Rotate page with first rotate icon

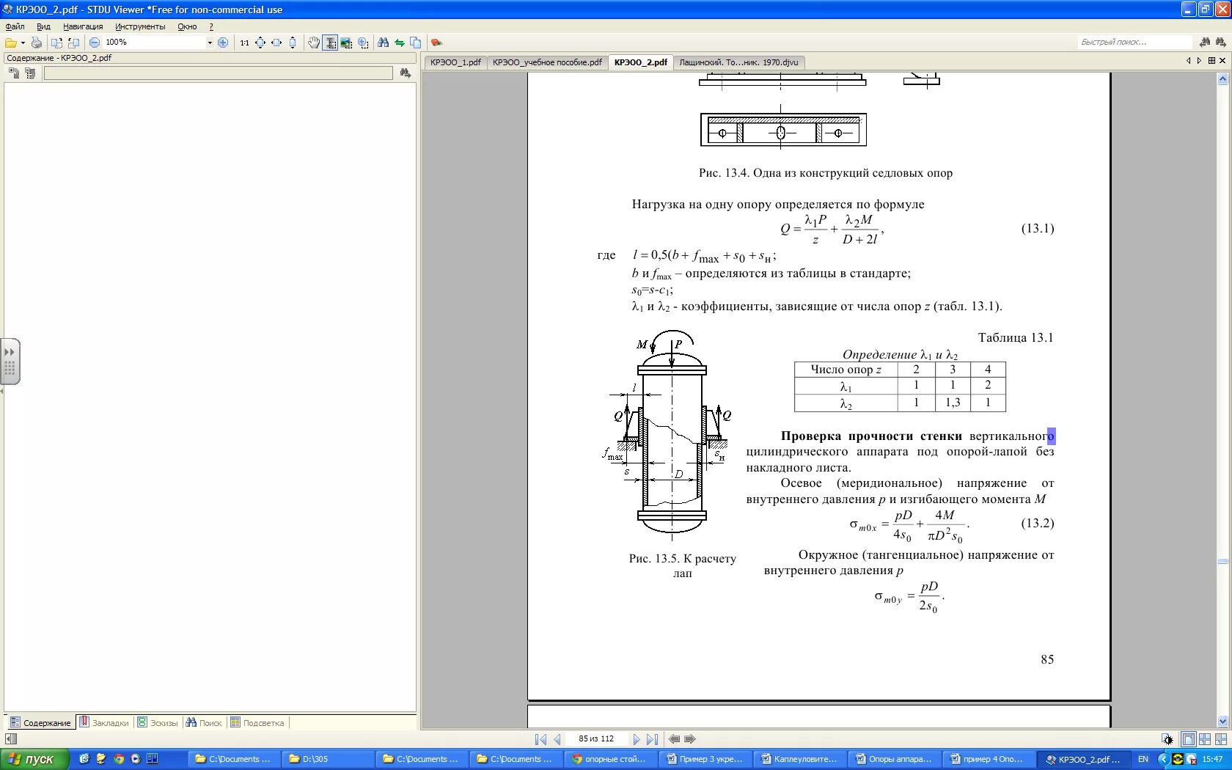[56, 43]
